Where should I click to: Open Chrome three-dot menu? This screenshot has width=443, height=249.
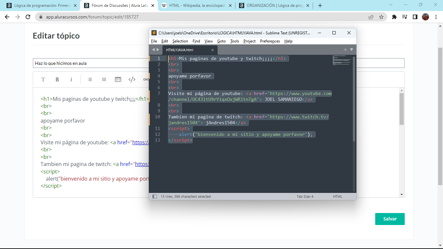point(436,17)
